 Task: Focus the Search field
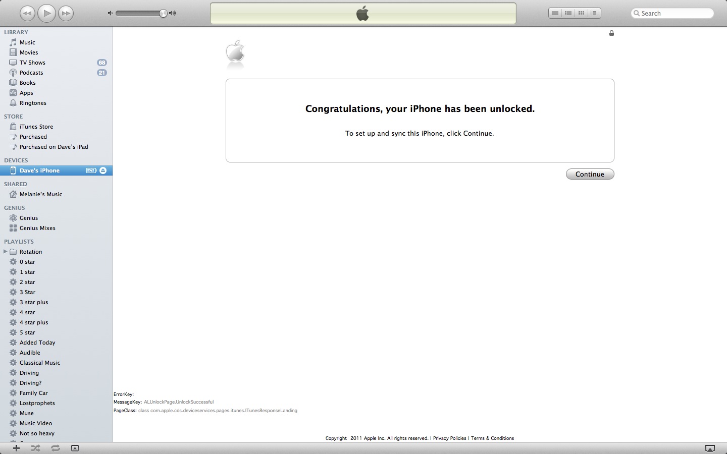pos(672,13)
